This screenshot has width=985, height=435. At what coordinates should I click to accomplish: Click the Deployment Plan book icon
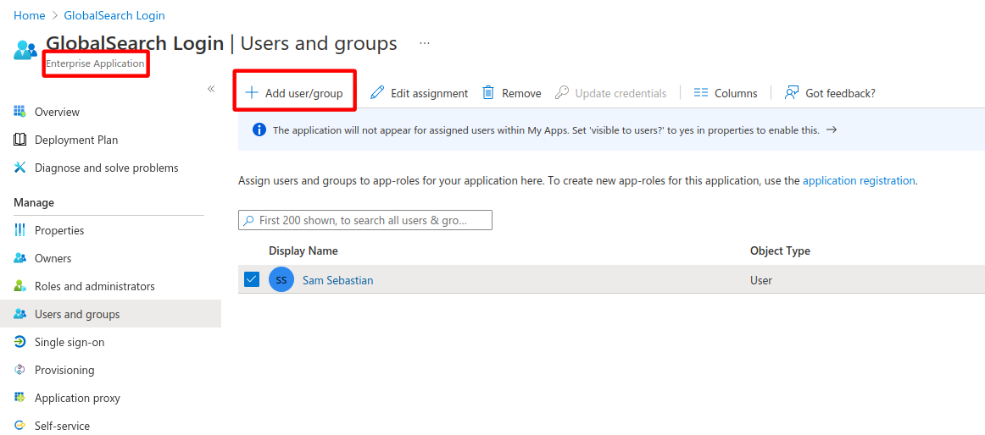pos(19,140)
